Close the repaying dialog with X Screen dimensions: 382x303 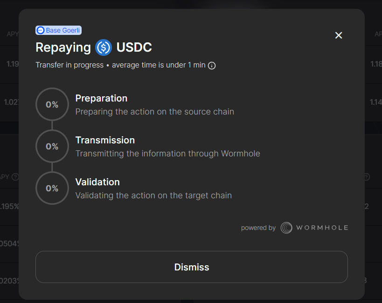tap(339, 35)
